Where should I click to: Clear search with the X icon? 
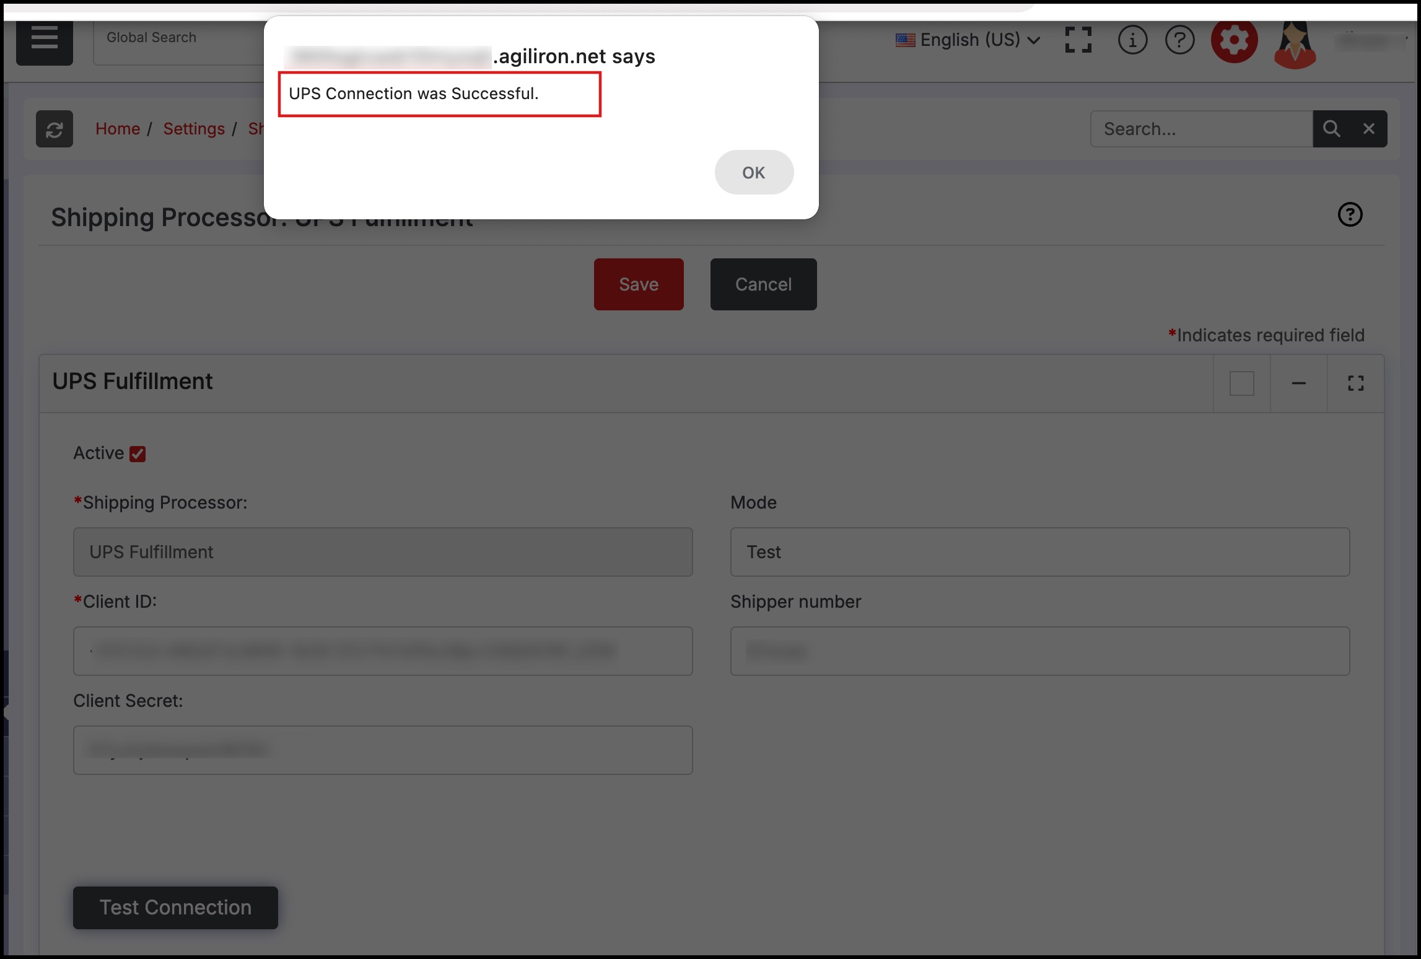(1369, 129)
